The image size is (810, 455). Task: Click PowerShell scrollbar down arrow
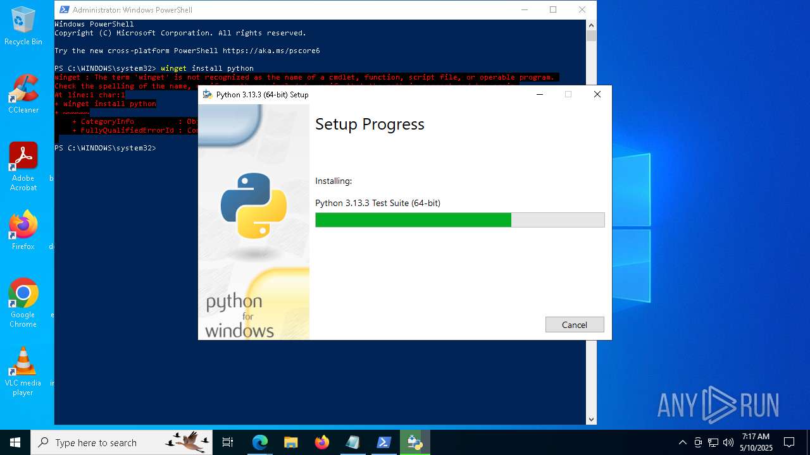coord(591,419)
